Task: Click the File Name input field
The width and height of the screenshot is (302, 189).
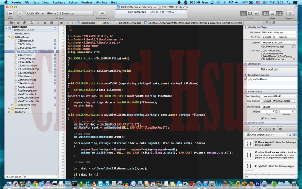Action: [279, 32]
